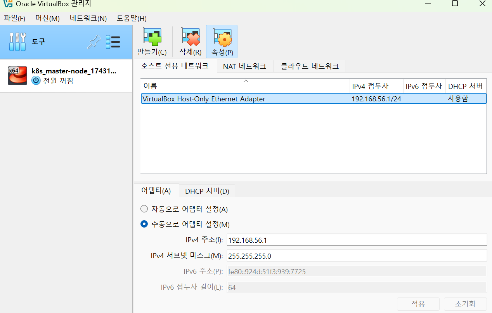492x313 pixels.
Task: Click the IPv6 address field
Action: pyautogui.click(x=357, y=271)
